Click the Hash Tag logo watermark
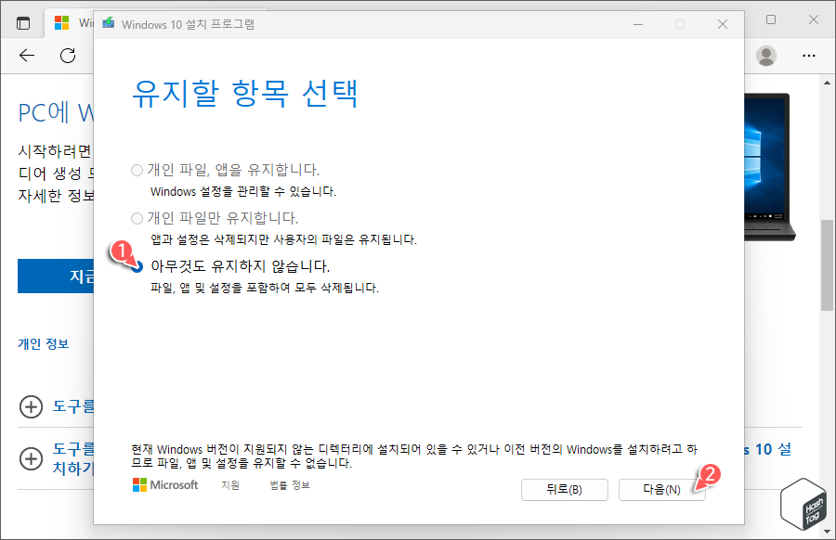 pos(803,504)
